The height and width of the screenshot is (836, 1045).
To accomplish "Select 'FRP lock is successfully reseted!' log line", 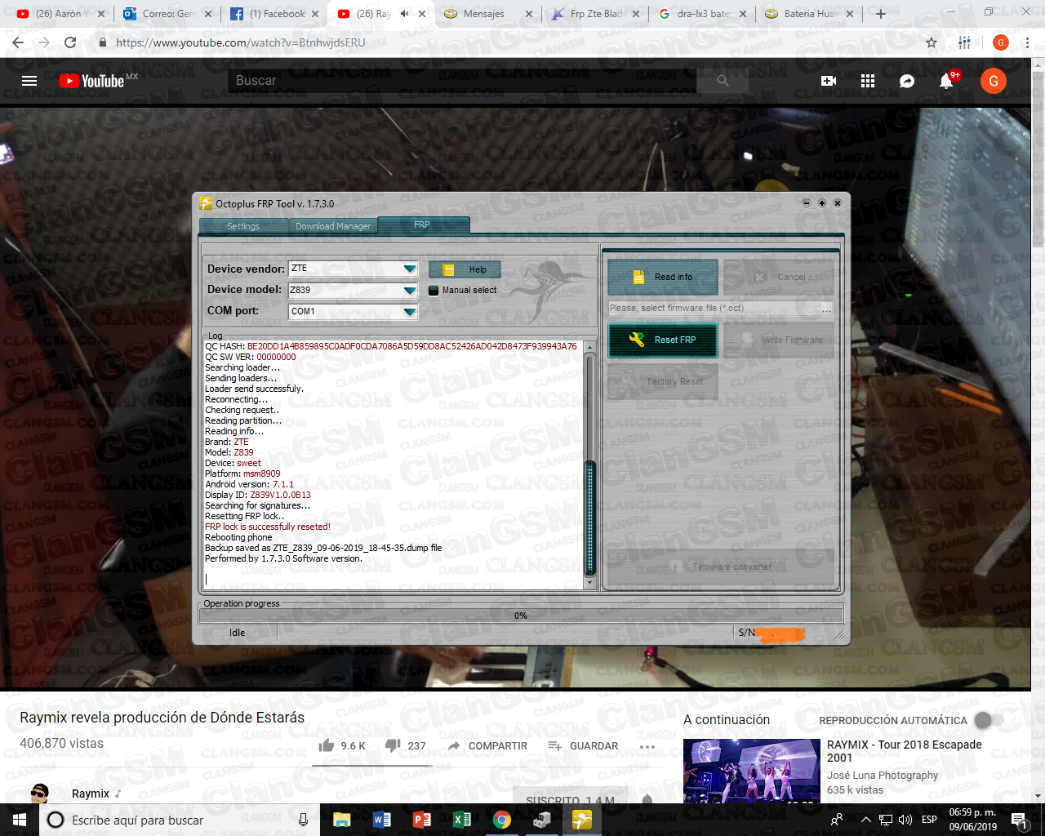I will point(268,527).
